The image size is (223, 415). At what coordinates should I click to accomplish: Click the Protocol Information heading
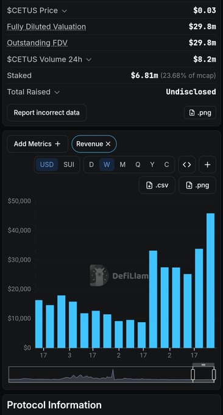click(x=54, y=405)
